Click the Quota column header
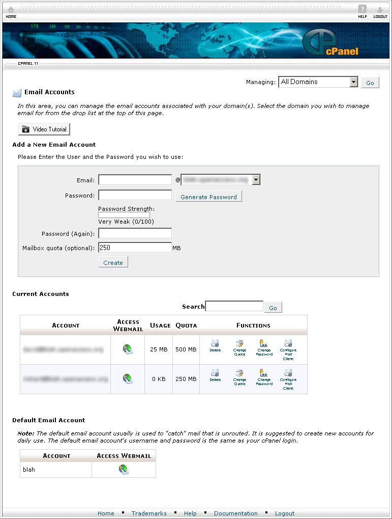The height and width of the screenshot is (519, 392). pos(186,325)
